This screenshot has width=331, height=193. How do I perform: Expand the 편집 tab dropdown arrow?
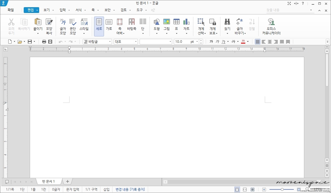[x=37, y=10]
